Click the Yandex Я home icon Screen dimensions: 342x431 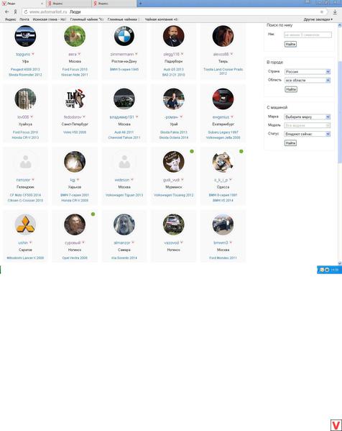[x=15, y=12]
